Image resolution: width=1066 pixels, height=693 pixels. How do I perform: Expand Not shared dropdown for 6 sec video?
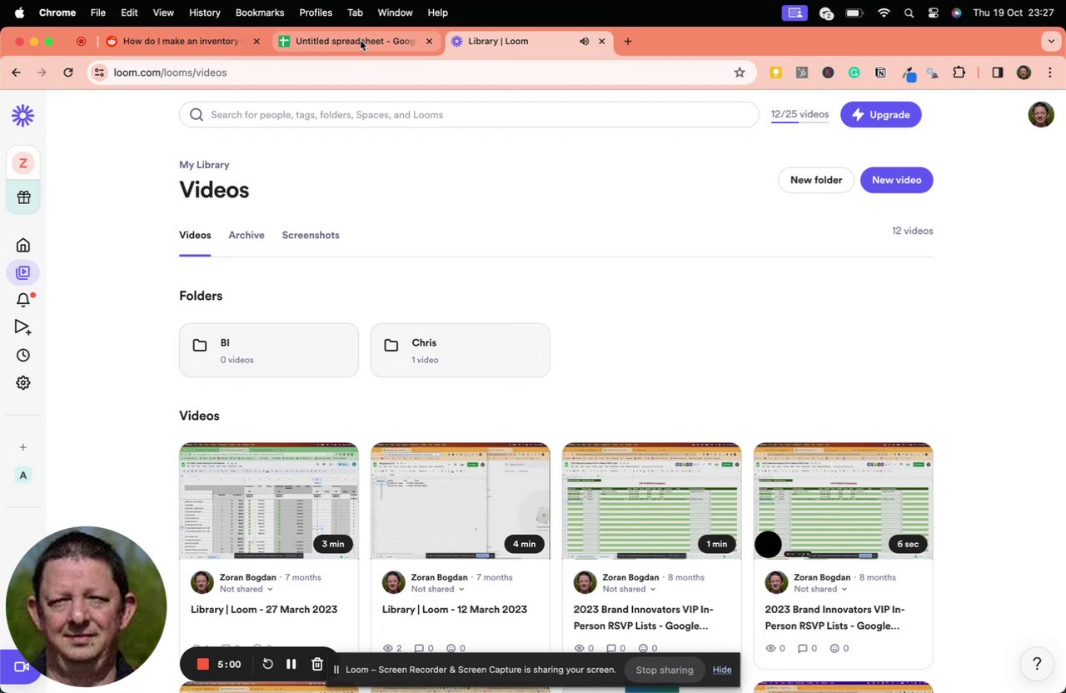(820, 589)
